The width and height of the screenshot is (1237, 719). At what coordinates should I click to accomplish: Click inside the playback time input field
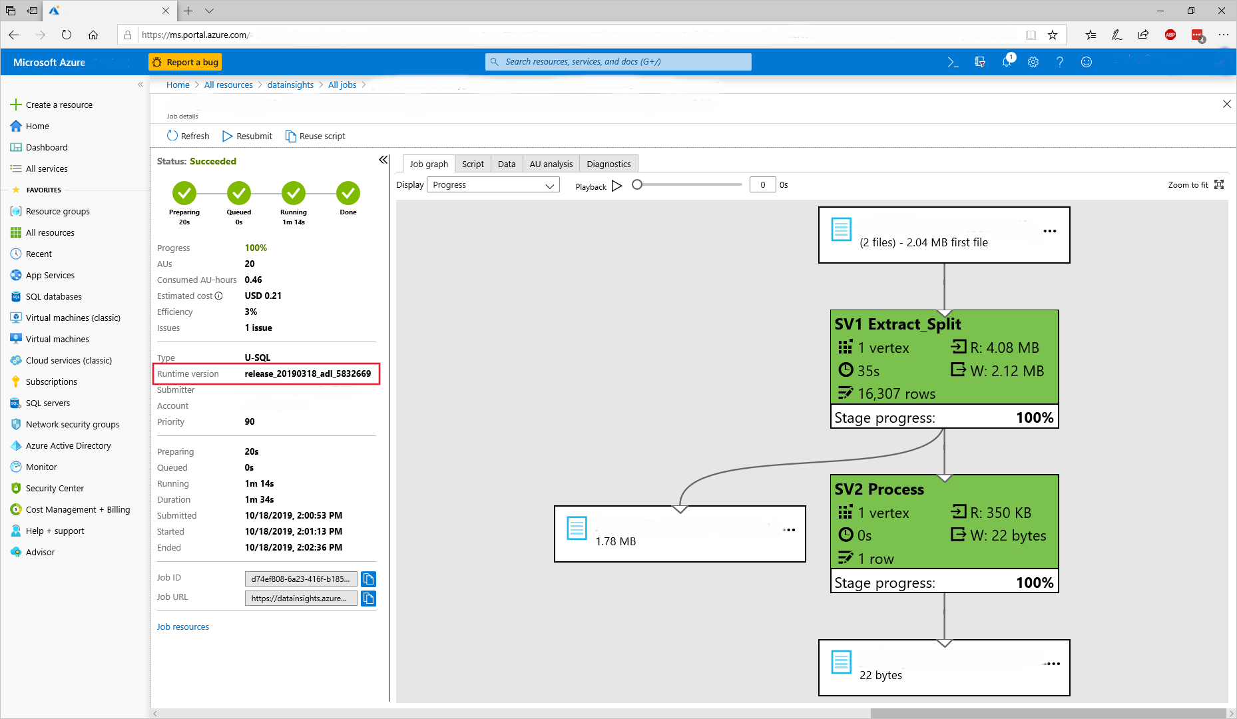[x=762, y=184]
